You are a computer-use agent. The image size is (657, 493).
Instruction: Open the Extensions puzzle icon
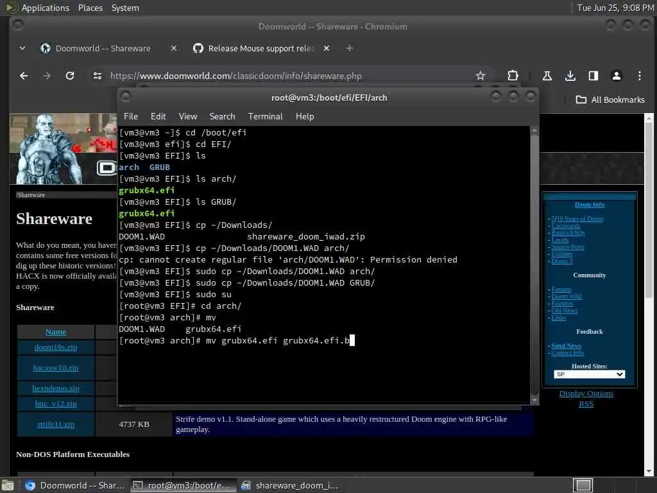pyautogui.click(x=513, y=76)
